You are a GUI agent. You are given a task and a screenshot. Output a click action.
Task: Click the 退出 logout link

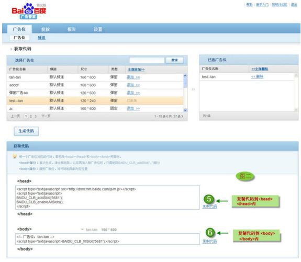click(x=294, y=5)
